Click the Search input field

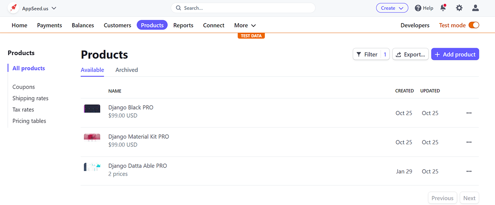point(243,8)
